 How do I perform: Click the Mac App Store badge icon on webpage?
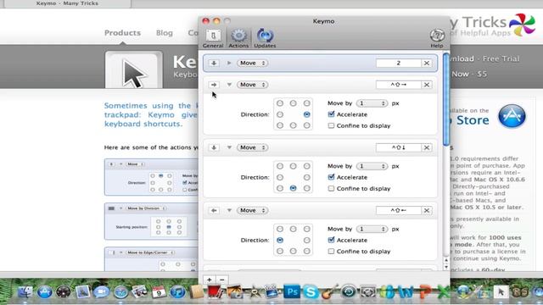click(x=512, y=116)
